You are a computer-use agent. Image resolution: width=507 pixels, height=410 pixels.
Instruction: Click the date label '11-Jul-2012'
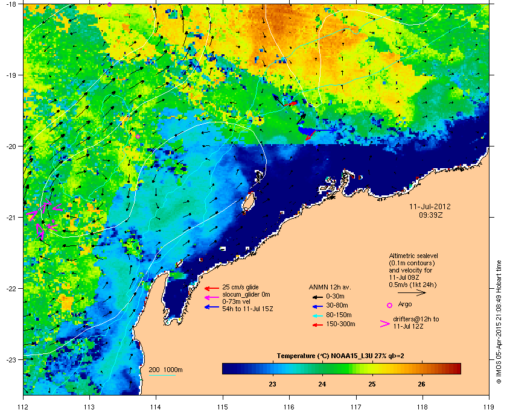pos(430,206)
